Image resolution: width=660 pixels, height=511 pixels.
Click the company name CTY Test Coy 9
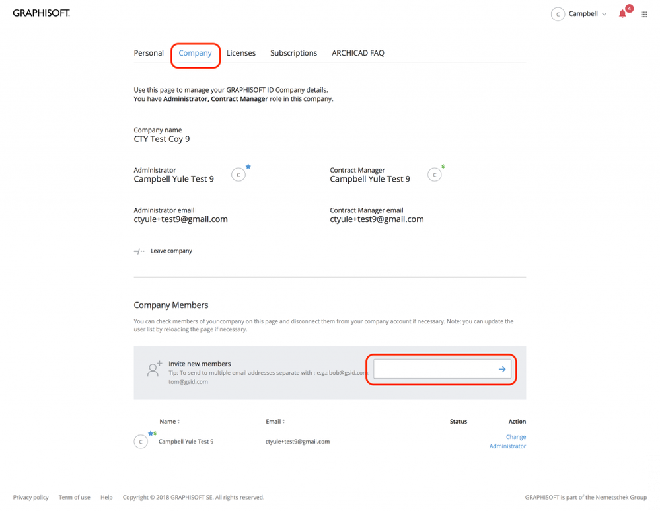pyautogui.click(x=162, y=139)
